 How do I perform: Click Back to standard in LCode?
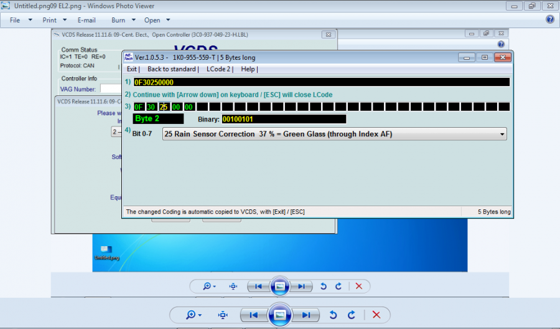pos(171,69)
